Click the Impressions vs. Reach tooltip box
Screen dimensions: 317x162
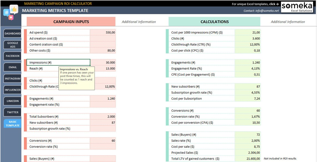tap(77, 79)
